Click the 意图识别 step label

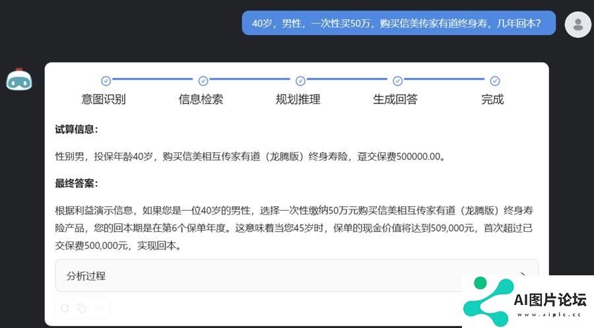coord(104,99)
